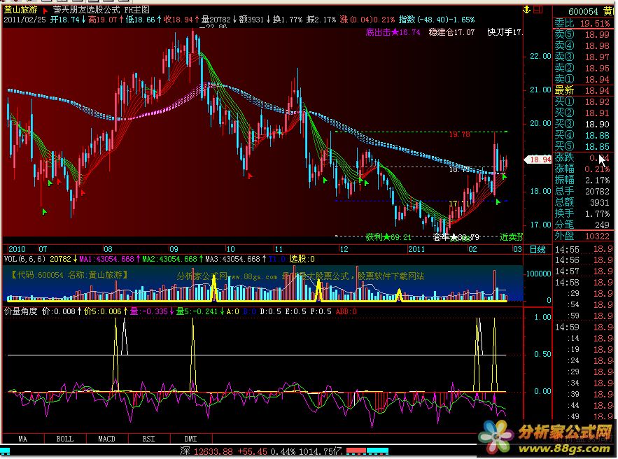This screenshot has height=459, width=618.
Task: Select the 买① 18.92 bid row
Action: coord(582,101)
